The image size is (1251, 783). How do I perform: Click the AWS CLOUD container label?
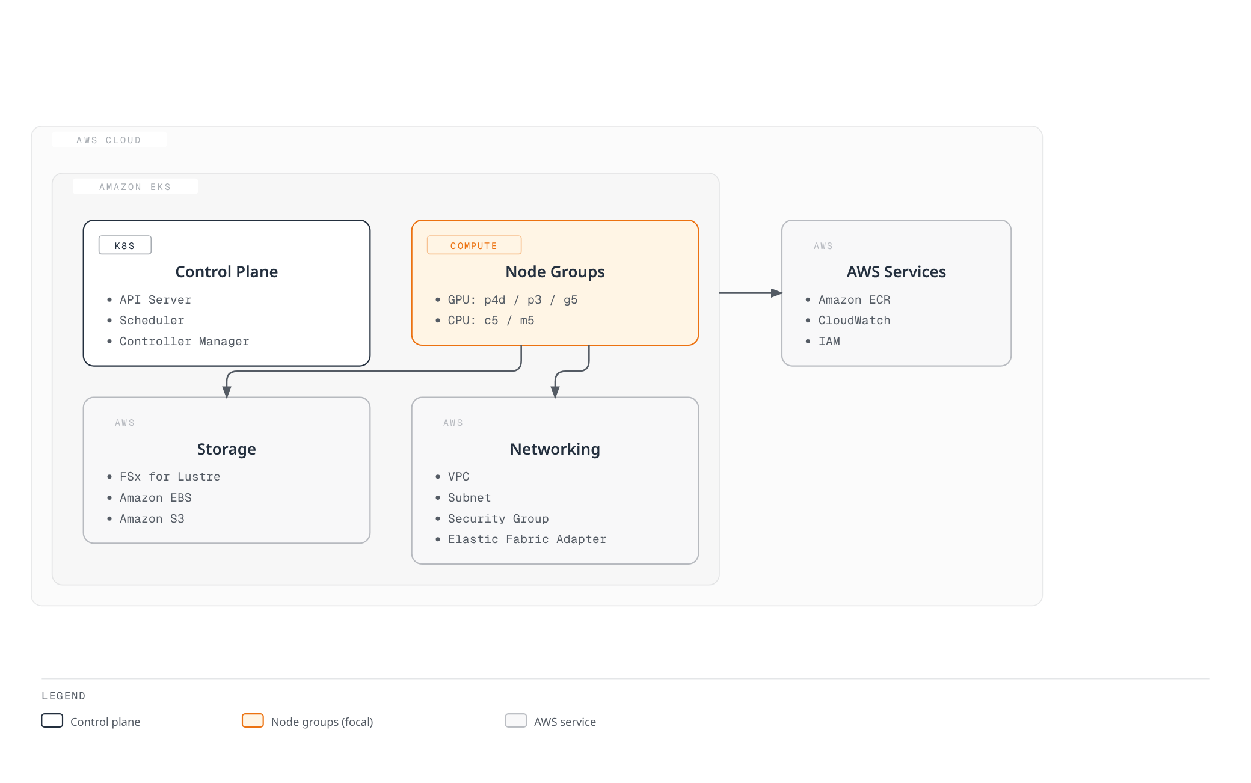109,140
